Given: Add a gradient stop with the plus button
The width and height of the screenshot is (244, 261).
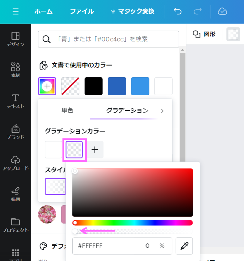Looking at the screenshot, I should point(95,150).
